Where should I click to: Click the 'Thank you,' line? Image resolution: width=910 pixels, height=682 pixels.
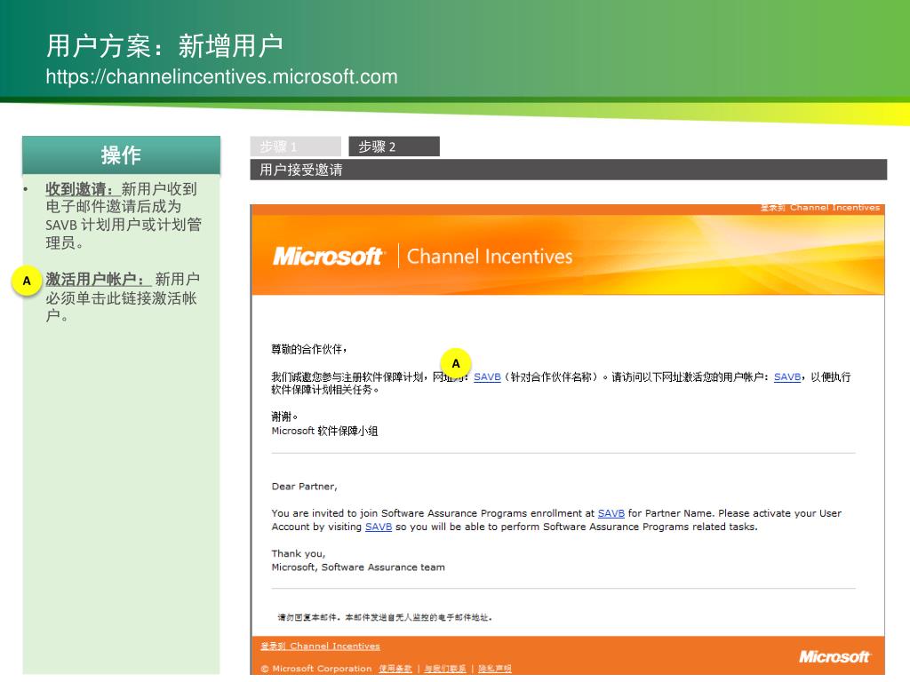[299, 554]
